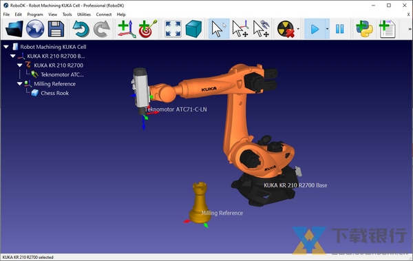
Task: Click the frame icon beside Milling Reference
Action: (28, 84)
